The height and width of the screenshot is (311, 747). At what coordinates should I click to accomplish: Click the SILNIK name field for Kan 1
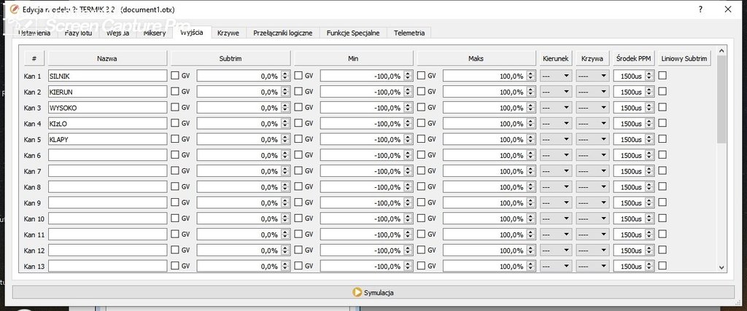point(107,76)
